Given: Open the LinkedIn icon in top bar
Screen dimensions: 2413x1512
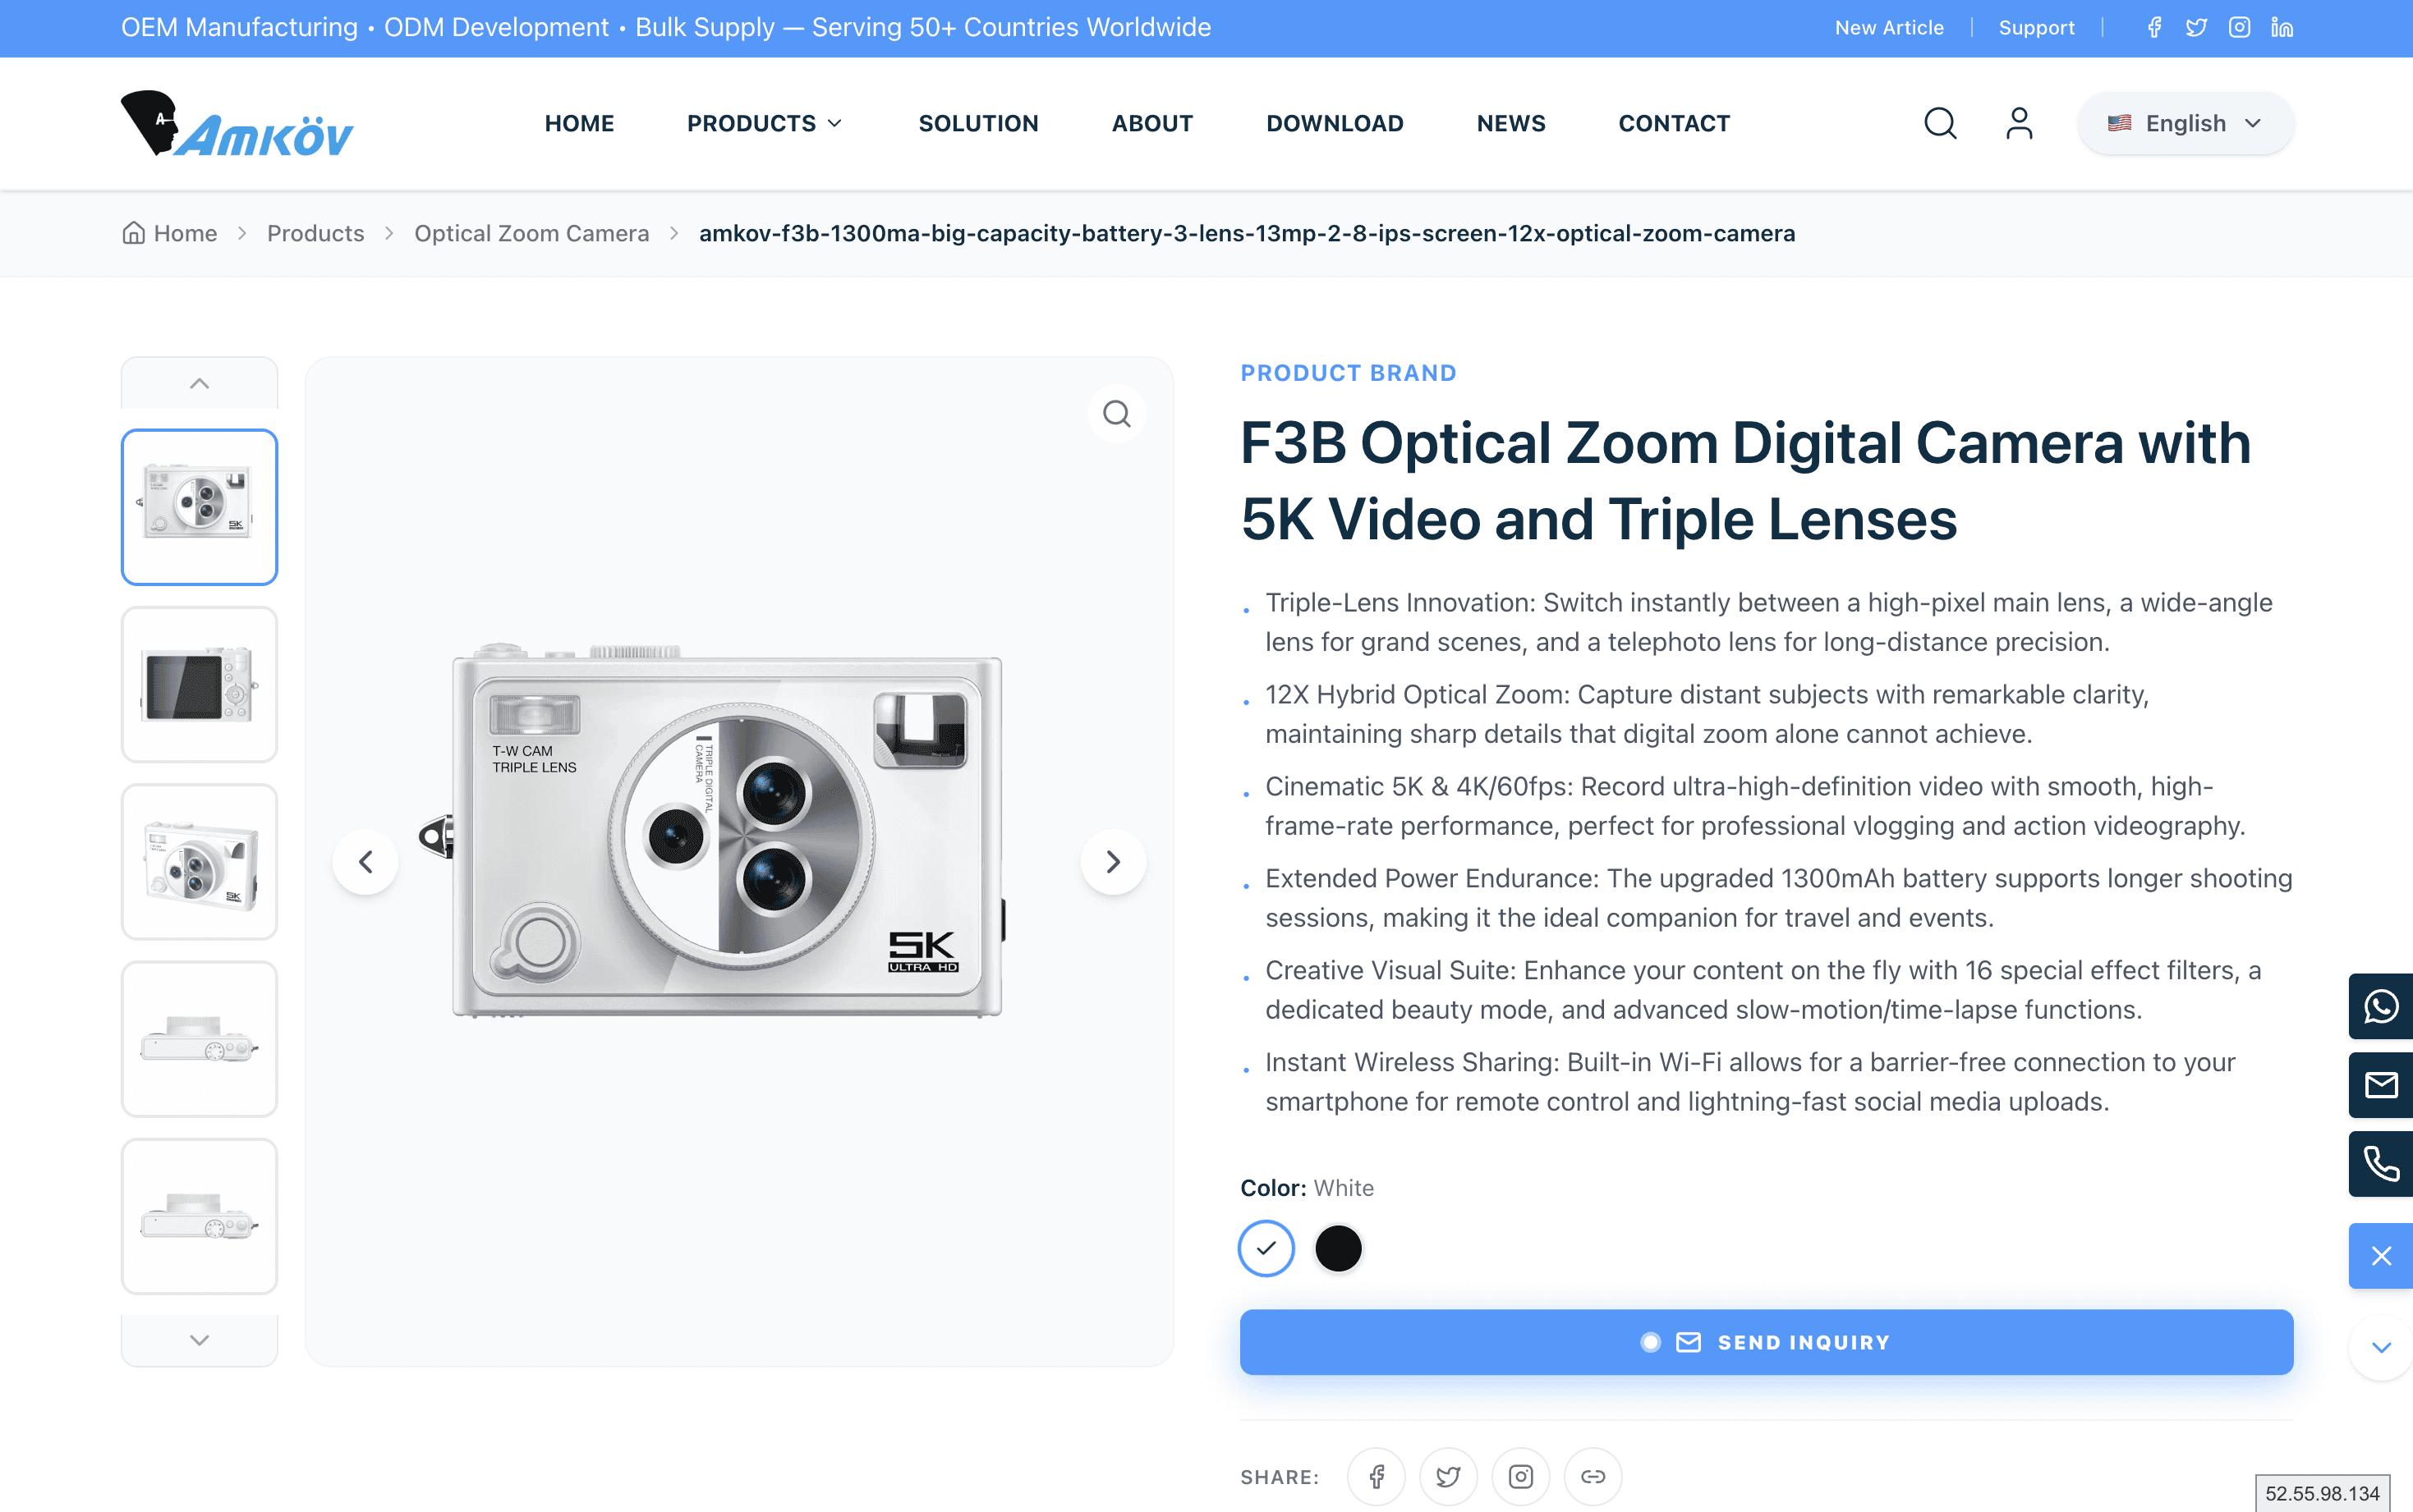Looking at the screenshot, I should 2282,28.
